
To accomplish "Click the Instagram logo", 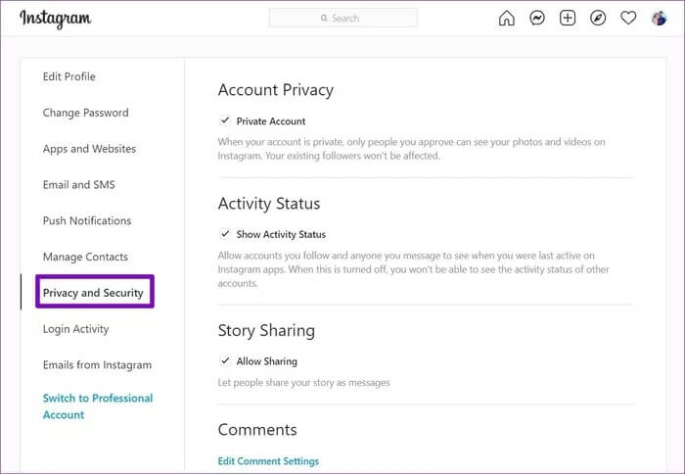I will pos(56,19).
